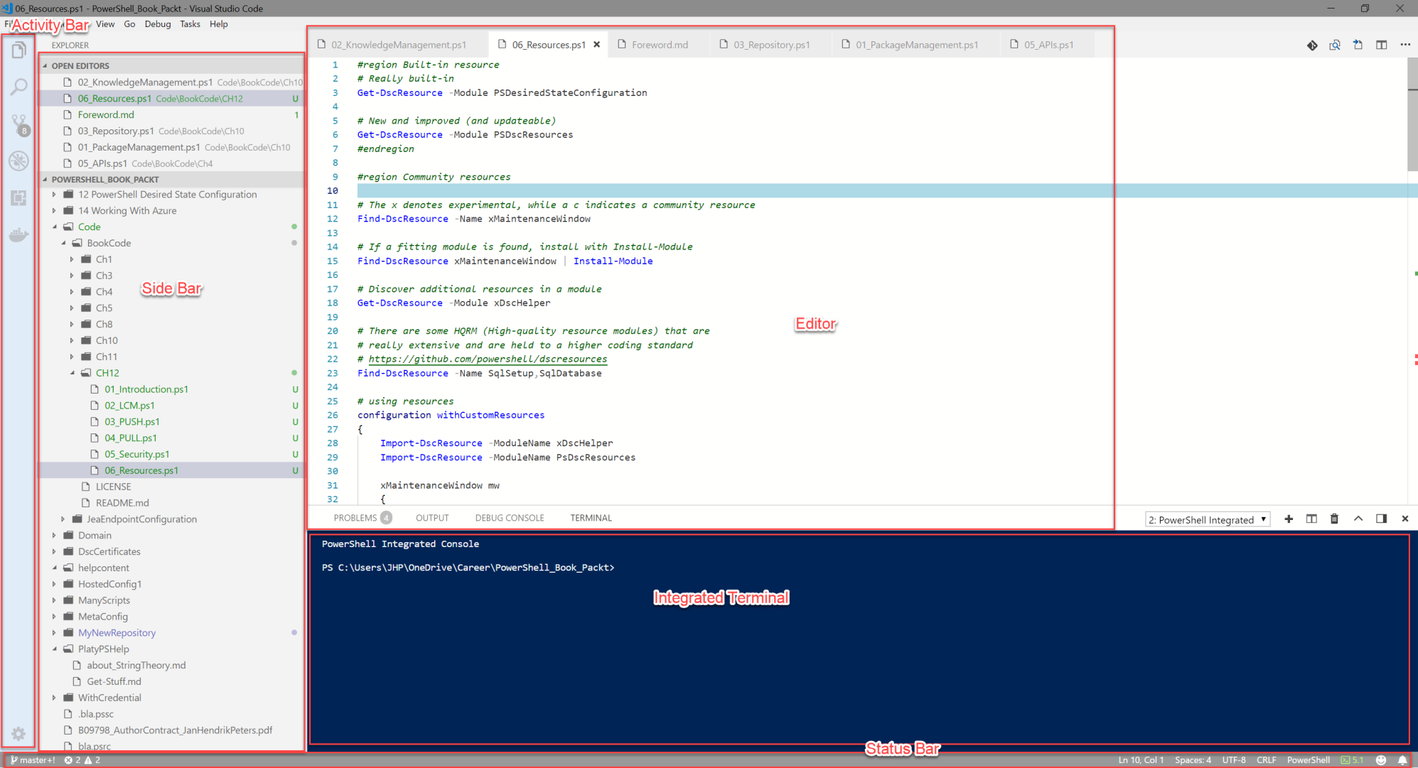
Task: Open the Extensions view in activity bar
Action: click(x=19, y=198)
